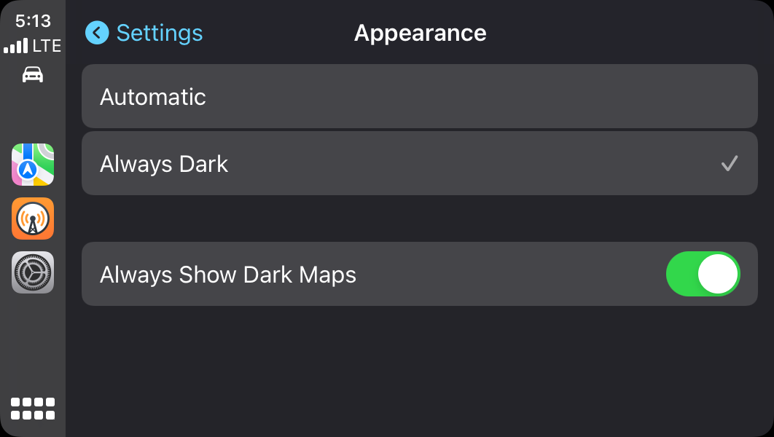Select the Automatic appearance row
This screenshot has height=437, width=774.
click(419, 97)
